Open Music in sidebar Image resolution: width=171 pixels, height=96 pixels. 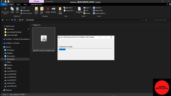tap(8, 62)
